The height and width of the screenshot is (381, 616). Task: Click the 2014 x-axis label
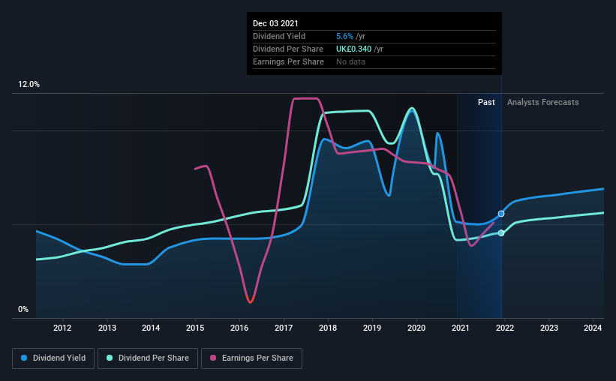151,328
